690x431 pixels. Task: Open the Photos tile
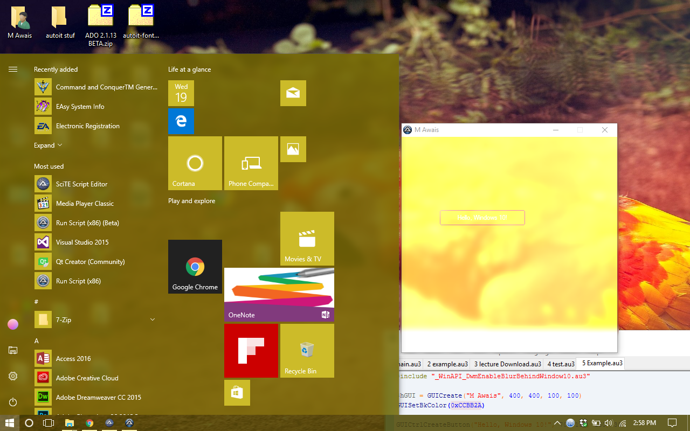[x=293, y=149]
